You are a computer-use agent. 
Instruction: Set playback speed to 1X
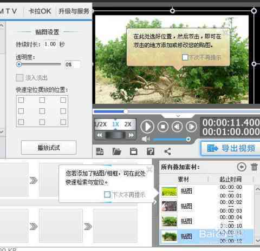coord(115,124)
